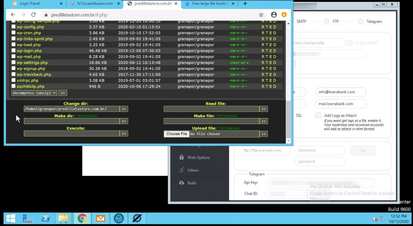Click the slashed-circle app taskbar icon
Image resolution: width=413 pixels, height=226 pixels.
pos(137,218)
